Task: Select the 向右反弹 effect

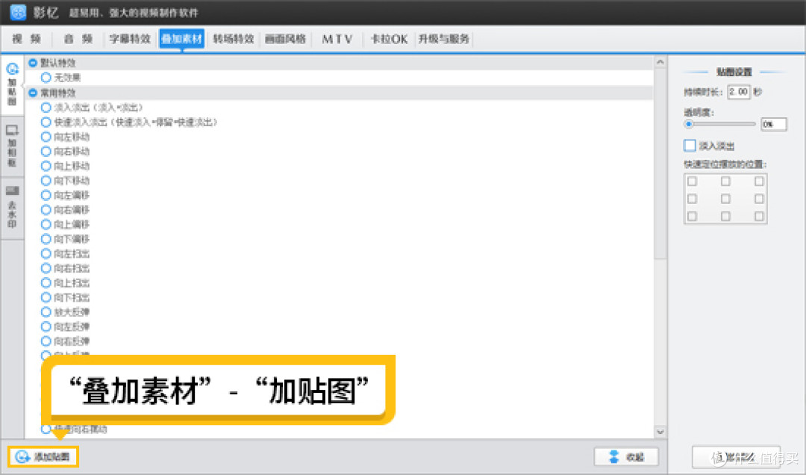Action: [46, 341]
